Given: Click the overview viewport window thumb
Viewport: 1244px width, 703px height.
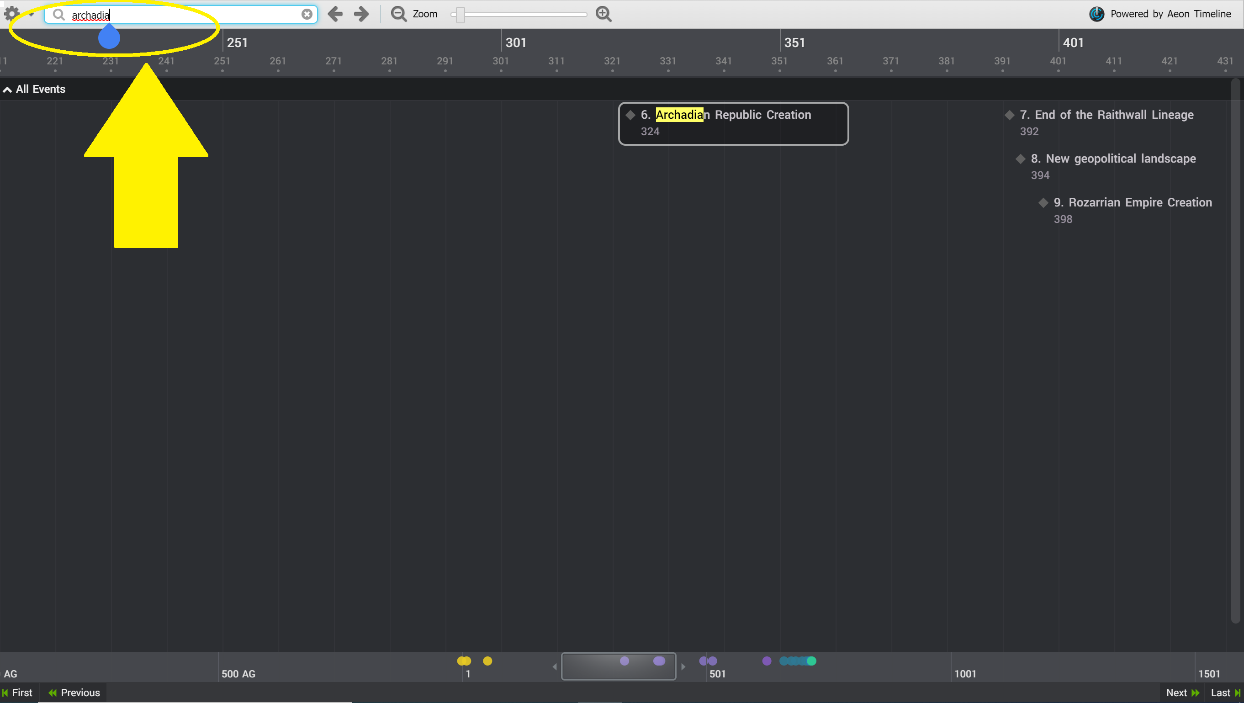Looking at the screenshot, I should click(x=618, y=666).
